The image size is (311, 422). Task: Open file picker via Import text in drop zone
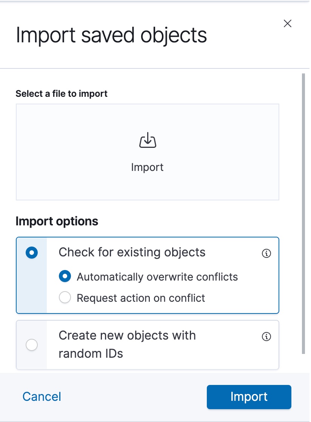click(x=147, y=167)
